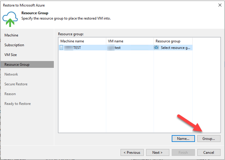Select the Secure Restore step
The width and height of the screenshot is (225, 160).
coord(16,84)
